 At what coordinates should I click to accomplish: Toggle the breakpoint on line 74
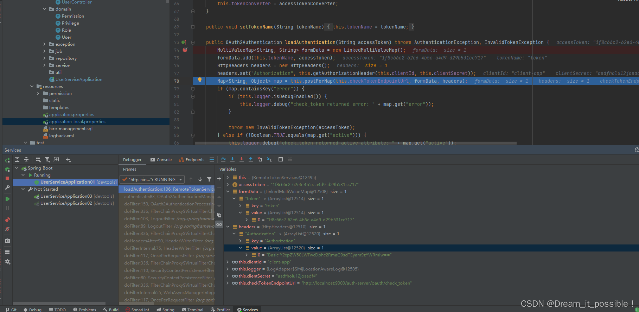pos(185,50)
